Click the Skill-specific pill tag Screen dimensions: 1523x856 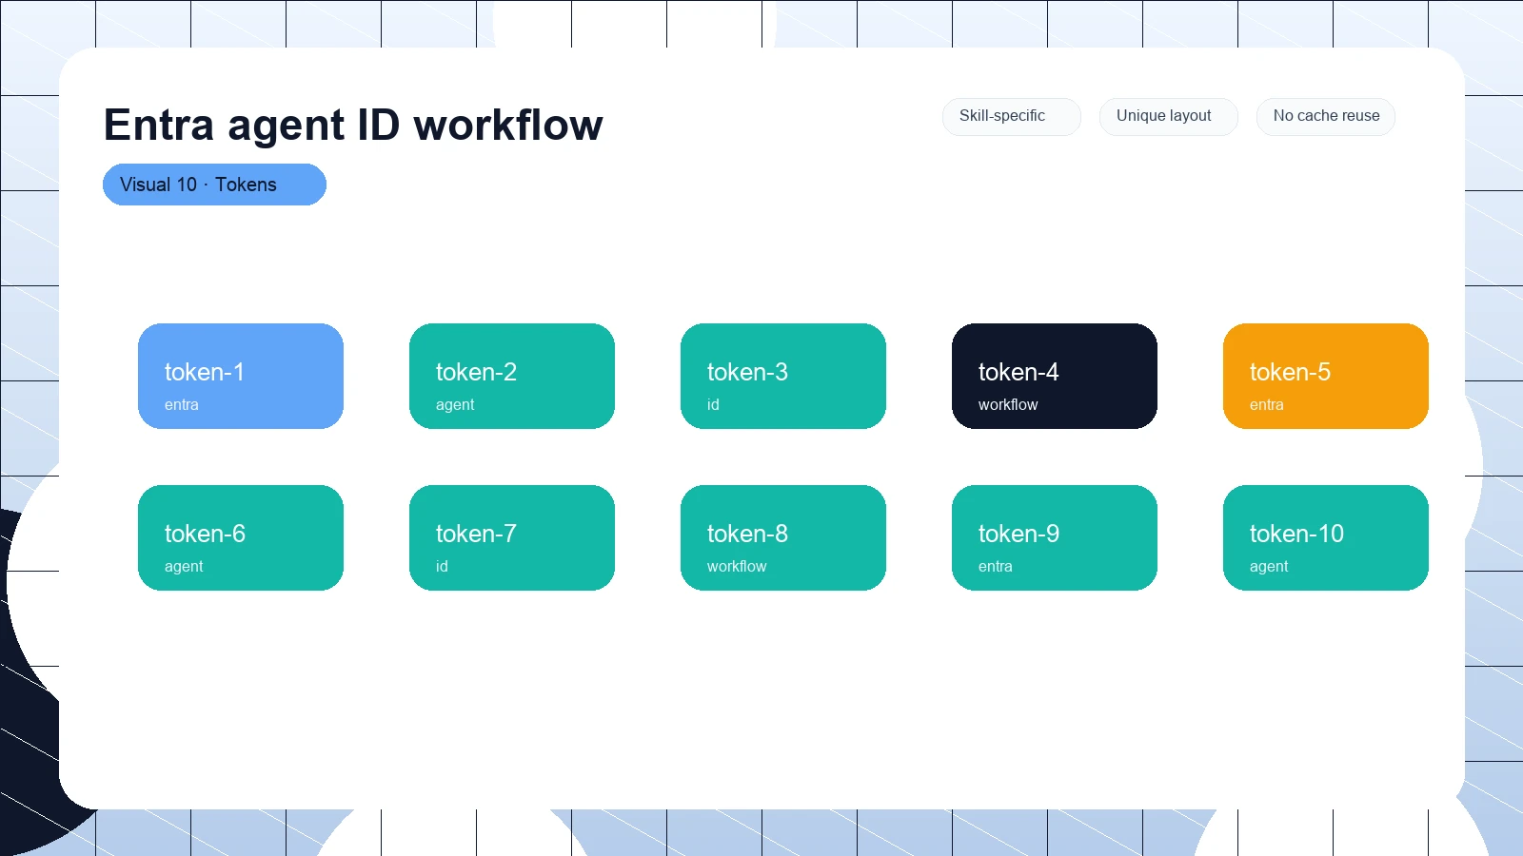click(1011, 116)
